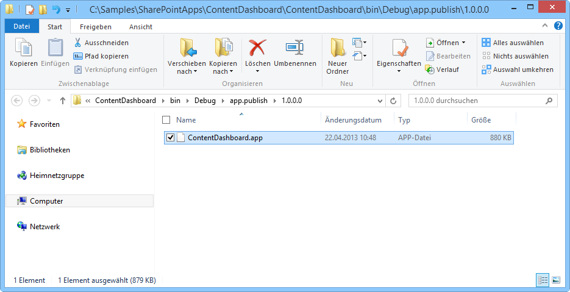Click bin in the breadcrumb path
570x292 pixels.
pos(175,101)
